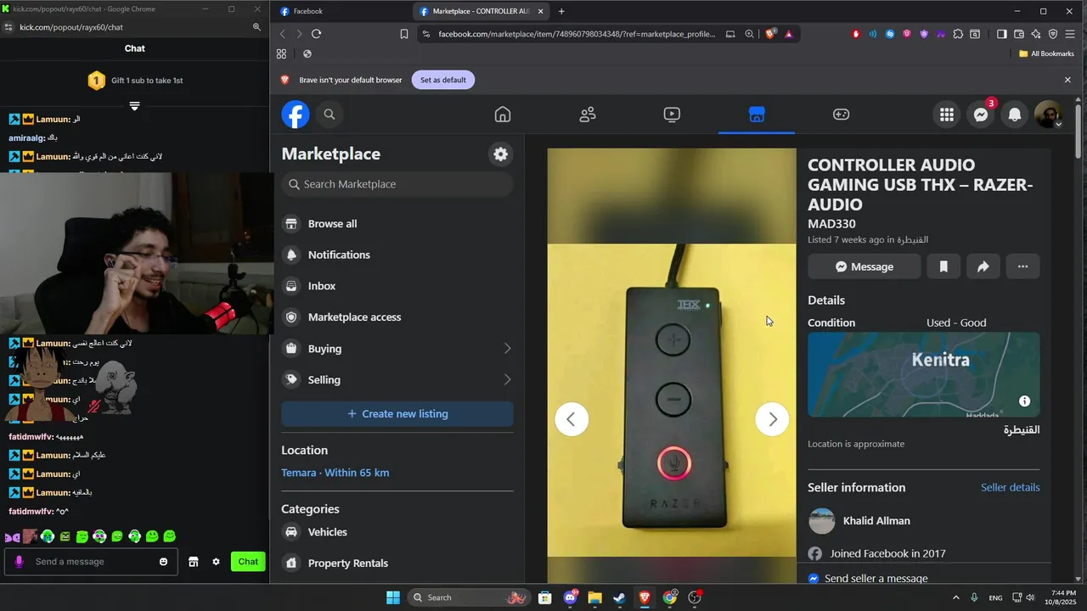Select the Marketplace storefront nav icon

(x=757, y=115)
